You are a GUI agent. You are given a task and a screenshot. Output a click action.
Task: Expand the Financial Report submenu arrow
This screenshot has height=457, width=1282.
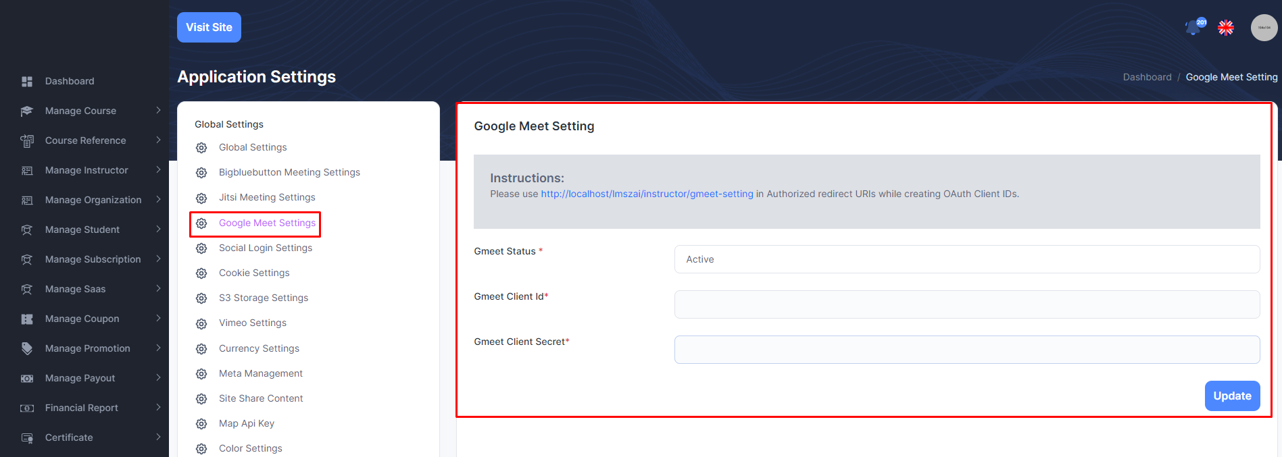[x=158, y=408]
